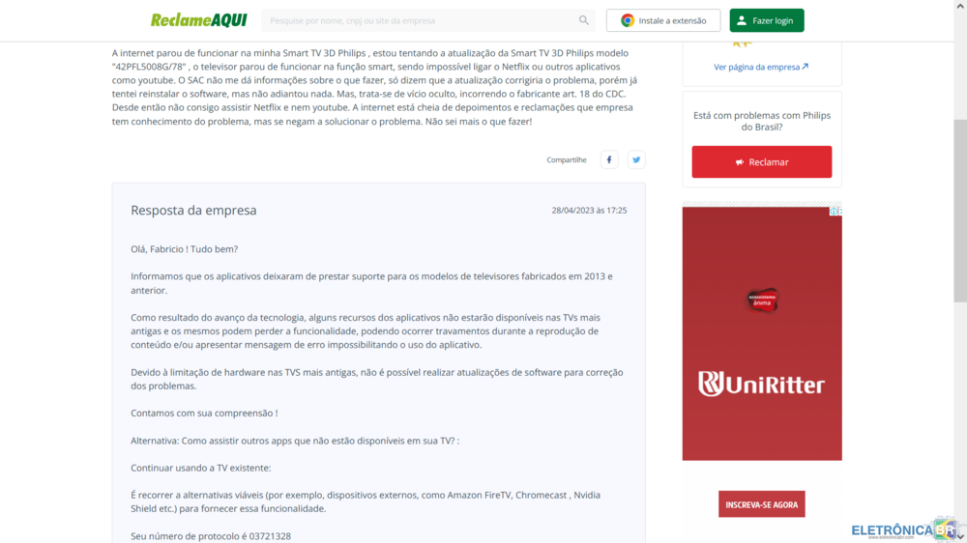Image resolution: width=967 pixels, height=543 pixels.
Task: Share the complaint on Twitter
Action: pyautogui.click(x=636, y=159)
